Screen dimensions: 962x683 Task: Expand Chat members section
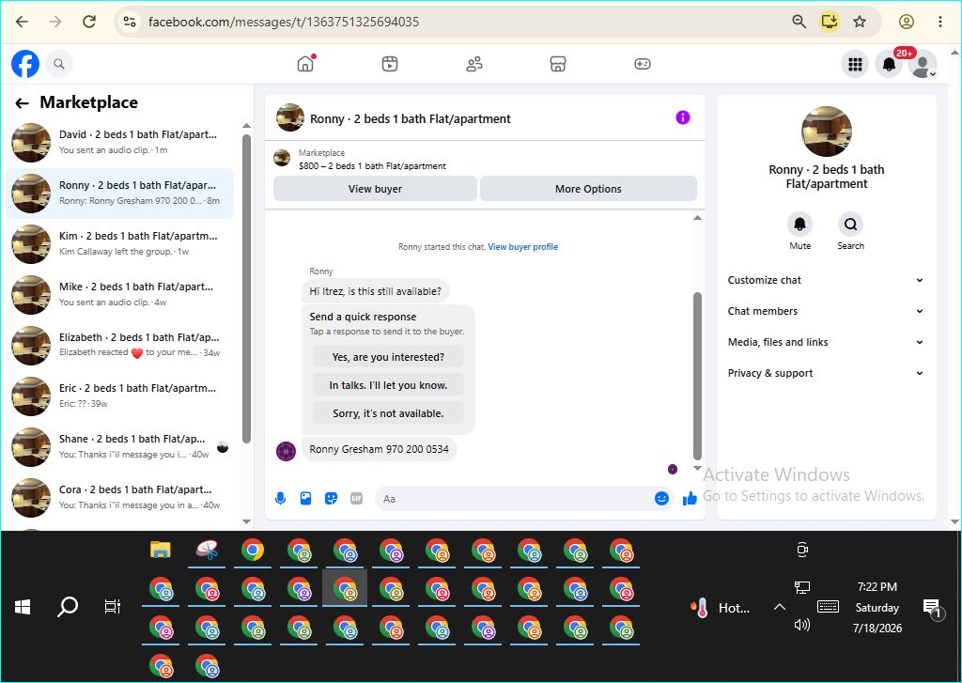coord(826,311)
